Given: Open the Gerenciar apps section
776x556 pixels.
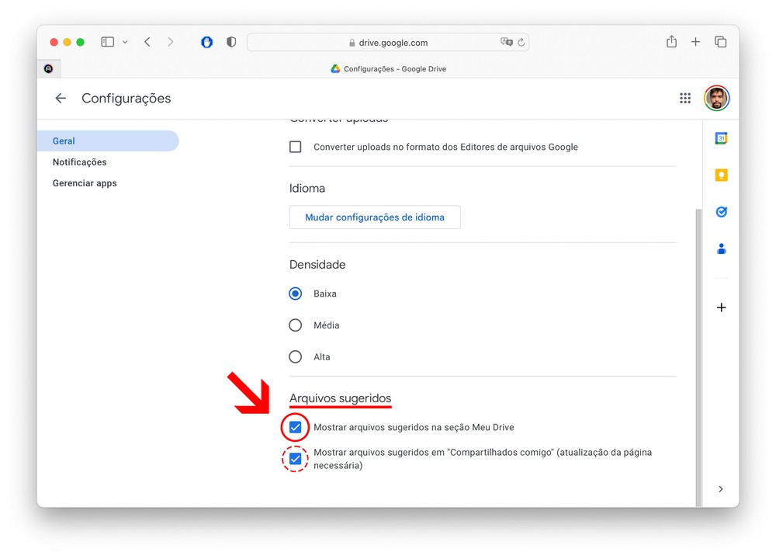Looking at the screenshot, I should click(85, 183).
